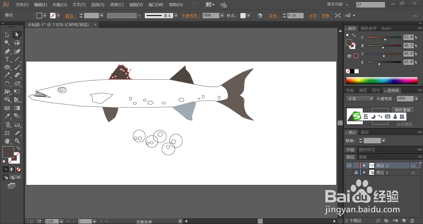Expand 图层 1 disclosure triangle
The height and width of the screenshot is (224, 423).
[364, 172]
